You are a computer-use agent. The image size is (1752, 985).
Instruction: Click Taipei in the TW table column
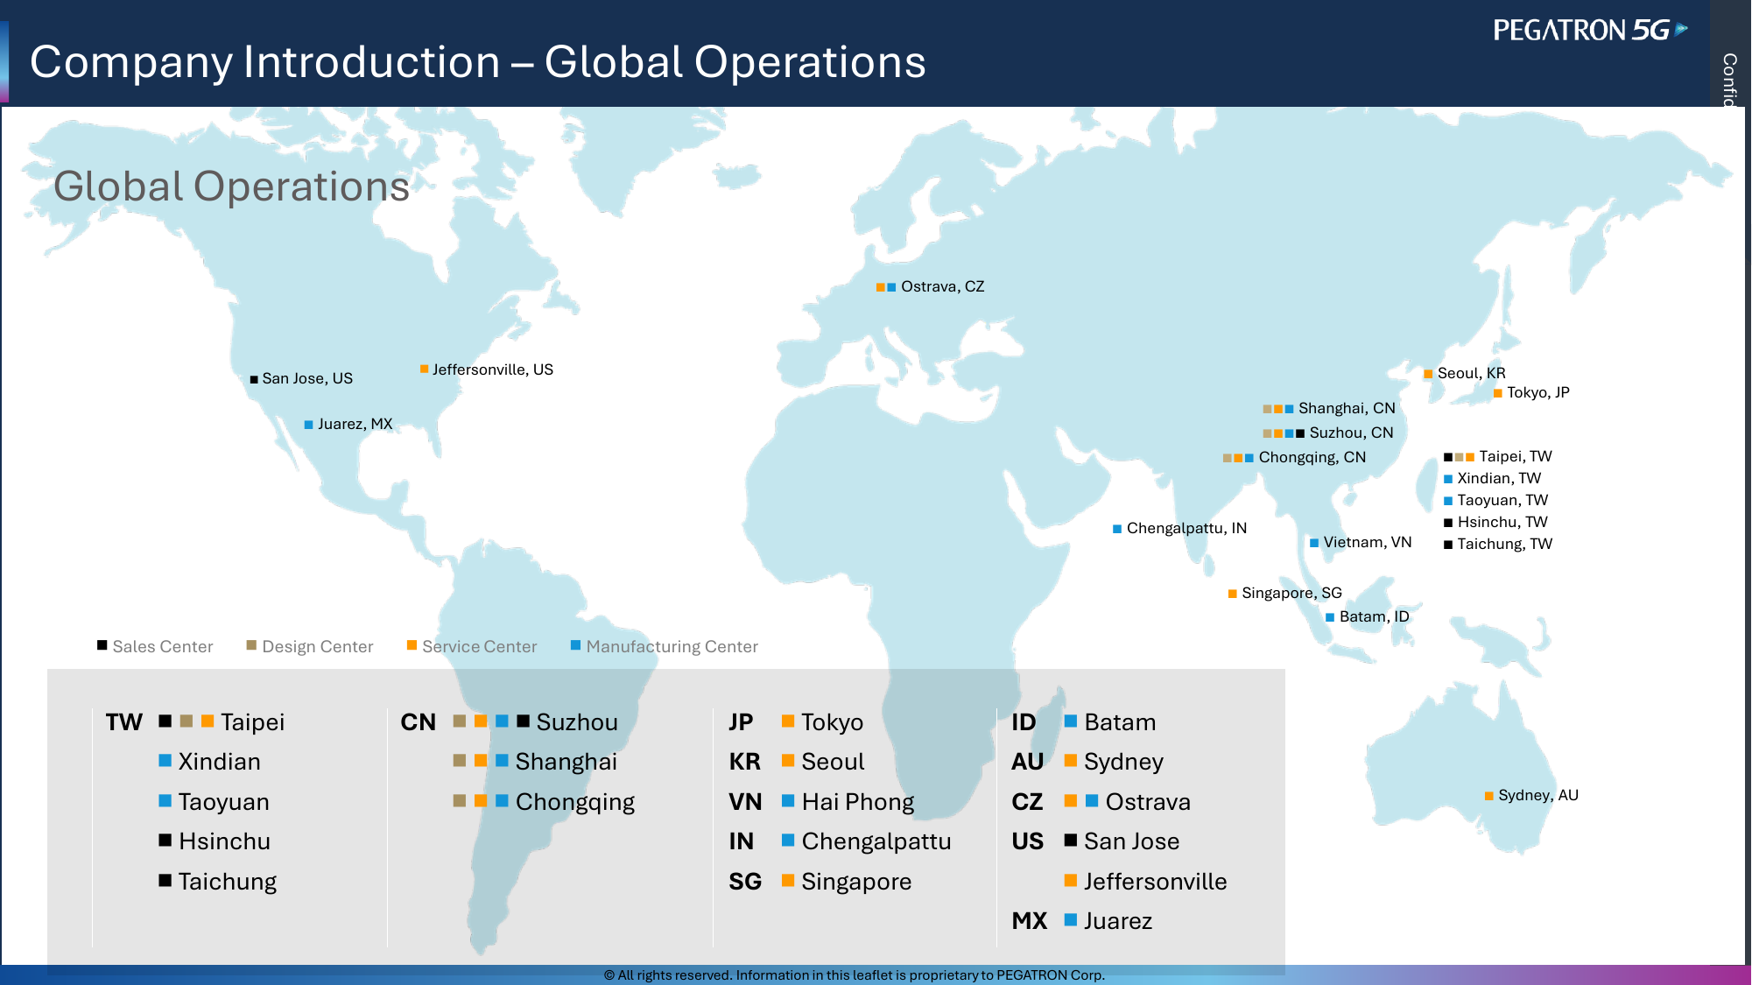pos(253,722)
